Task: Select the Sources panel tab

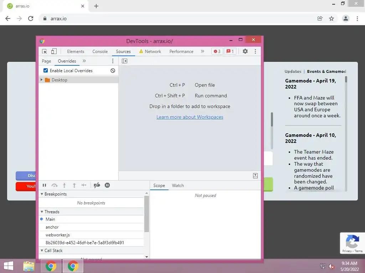Action: tap(123, 52)
